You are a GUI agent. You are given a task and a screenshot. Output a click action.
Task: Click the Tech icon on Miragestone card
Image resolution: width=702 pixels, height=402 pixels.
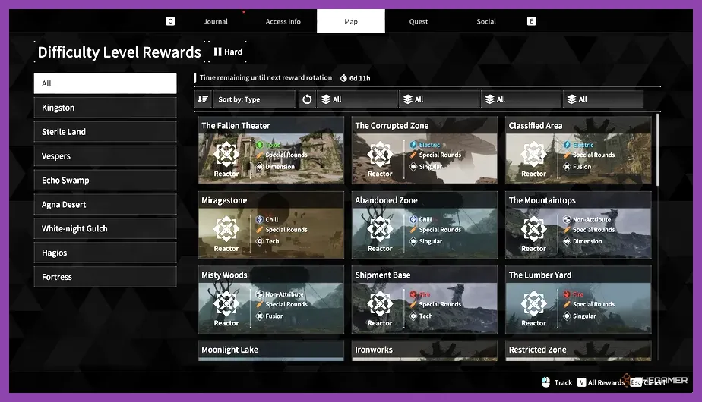(x=260, y=241)
